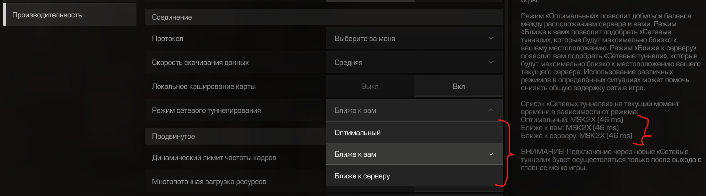Click the Соединение section header

[x=324, y=17]
